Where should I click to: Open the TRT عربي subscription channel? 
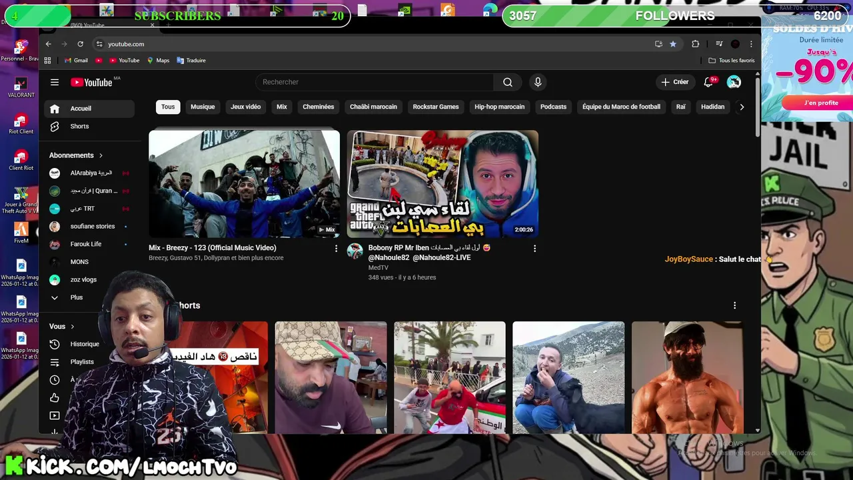pyautogui.click(x=89, y=209)
